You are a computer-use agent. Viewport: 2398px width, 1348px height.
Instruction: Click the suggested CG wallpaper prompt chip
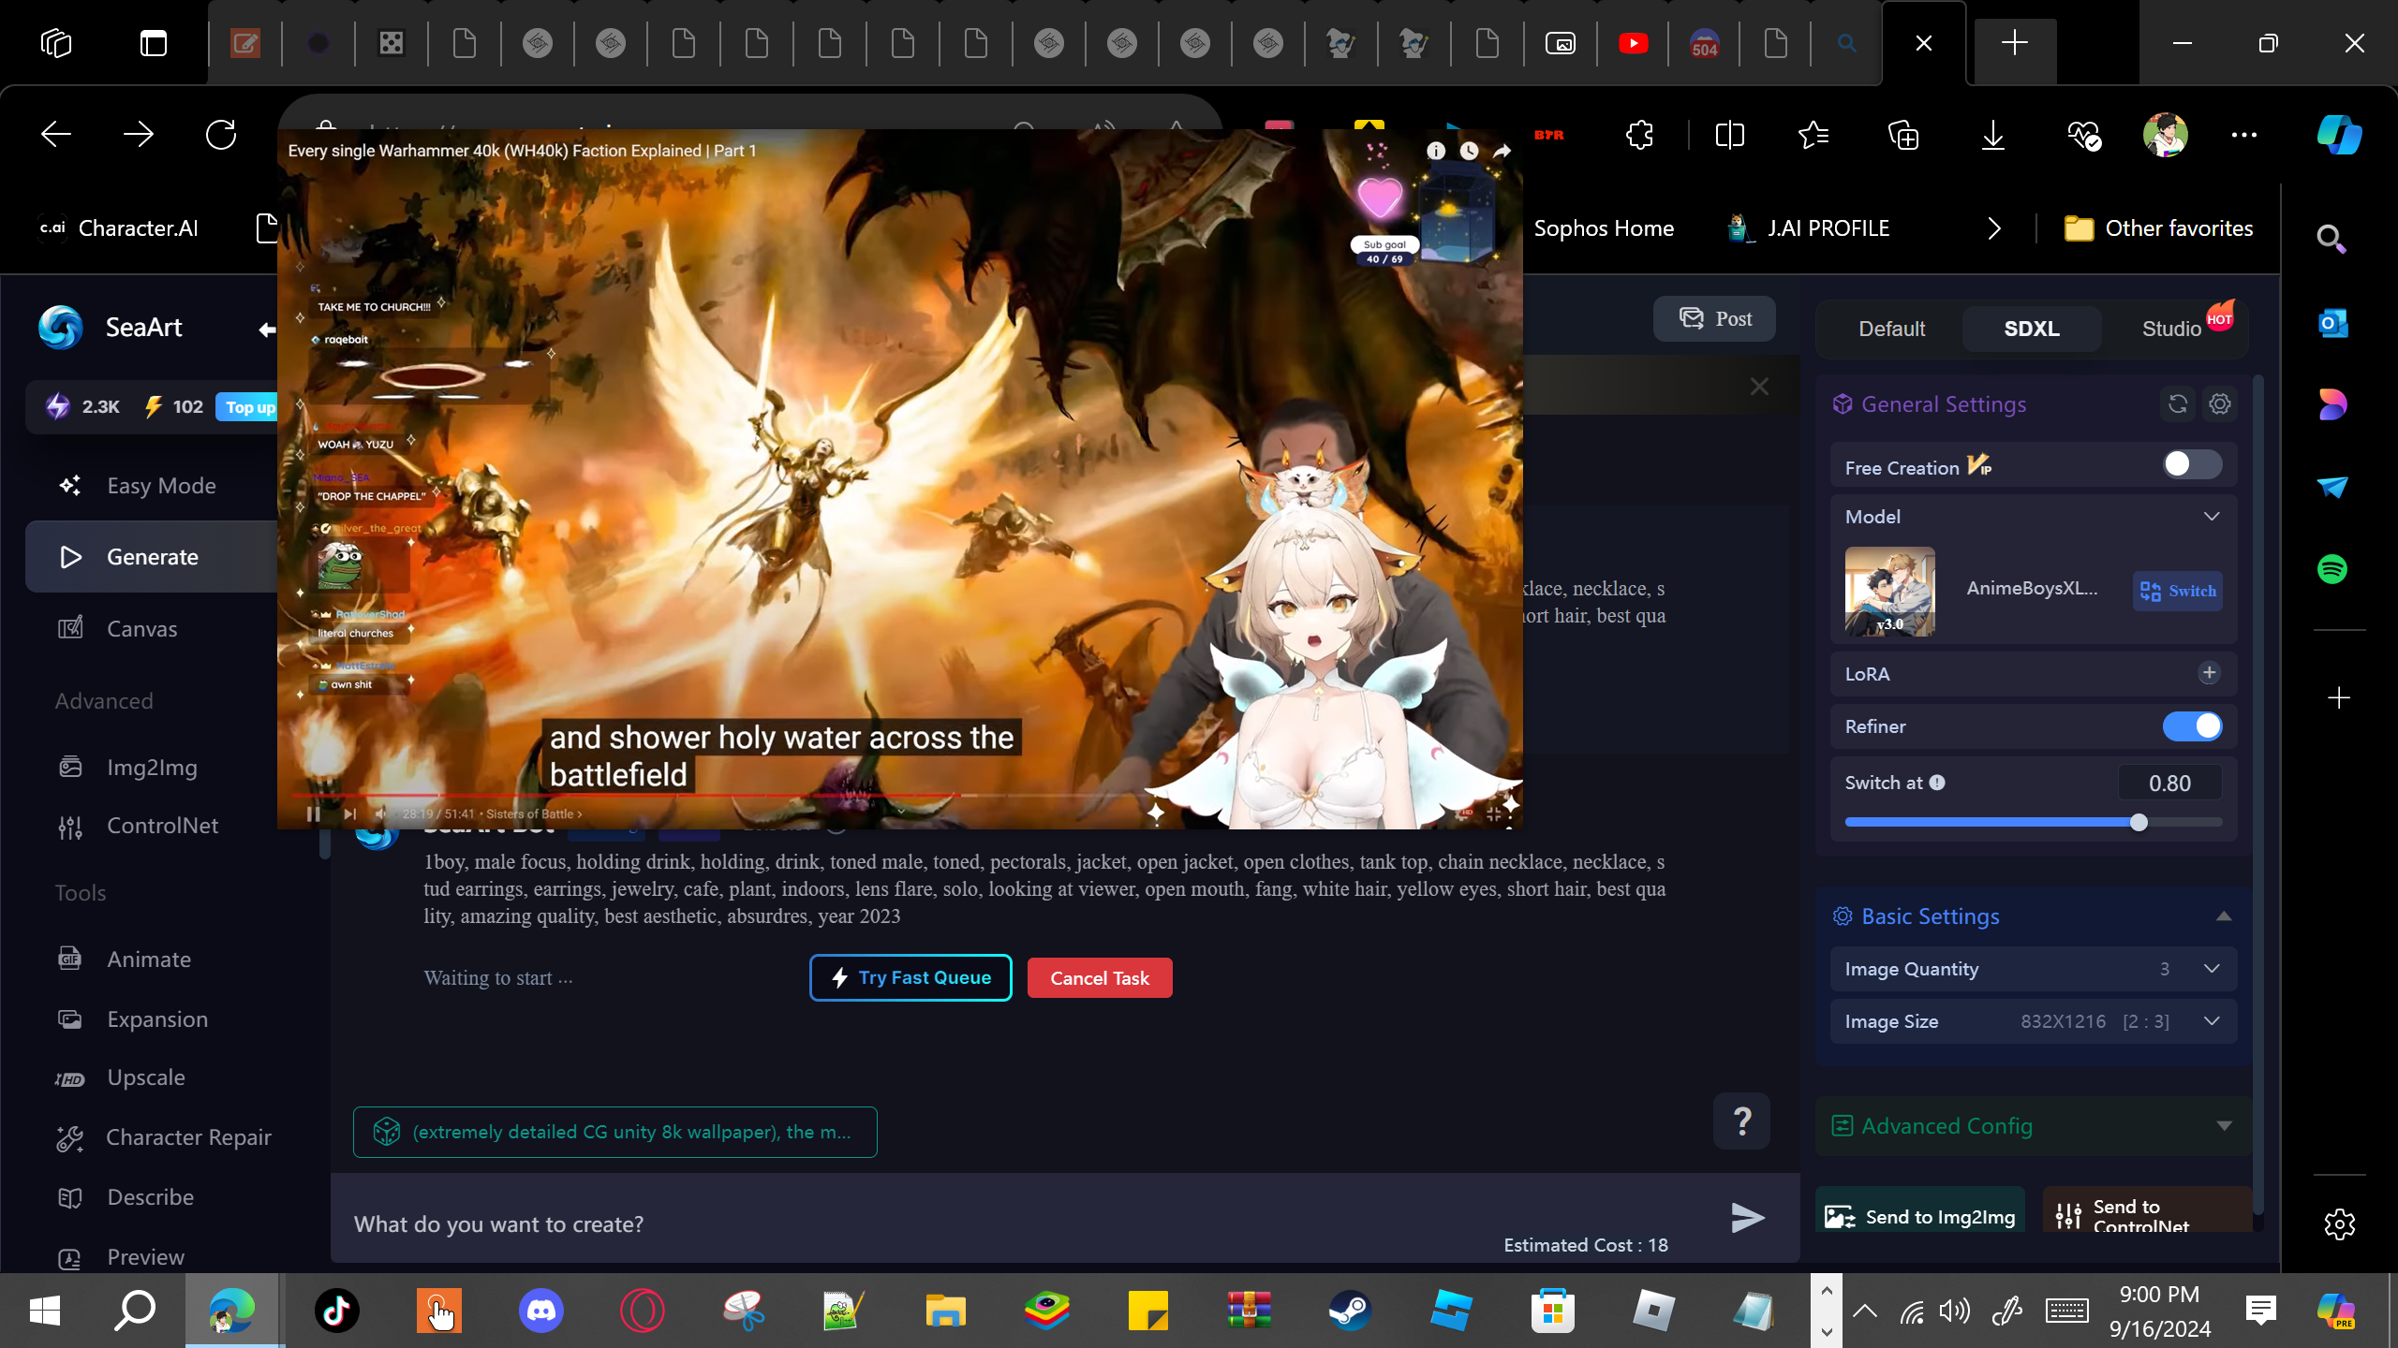[614, 1133]
